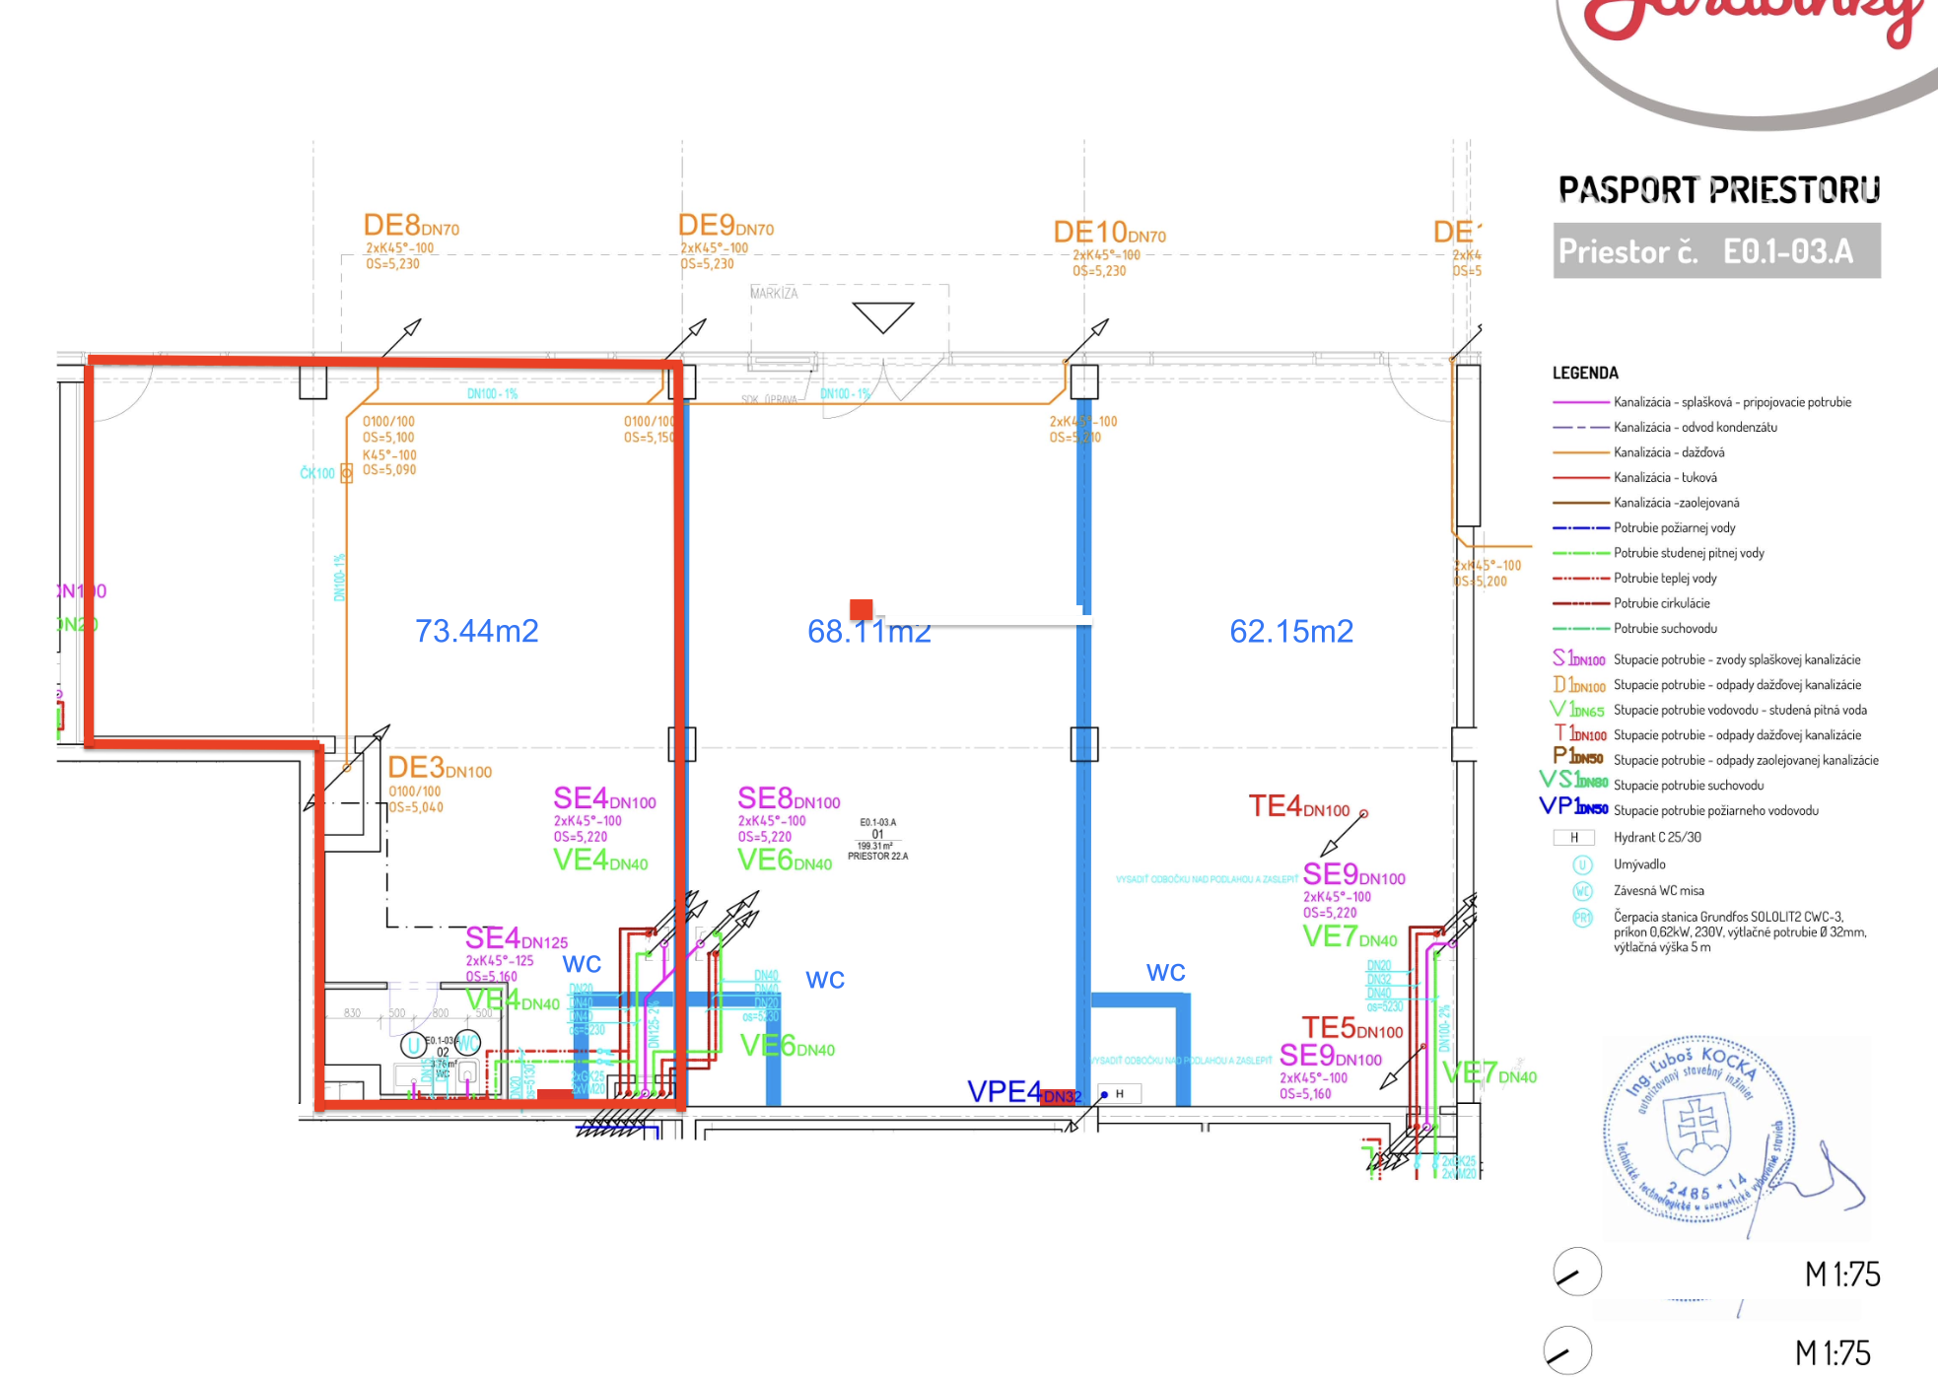Click the red square handle in center room
The height and width of the screenshot is (1378, 1938).
(861, 609)
